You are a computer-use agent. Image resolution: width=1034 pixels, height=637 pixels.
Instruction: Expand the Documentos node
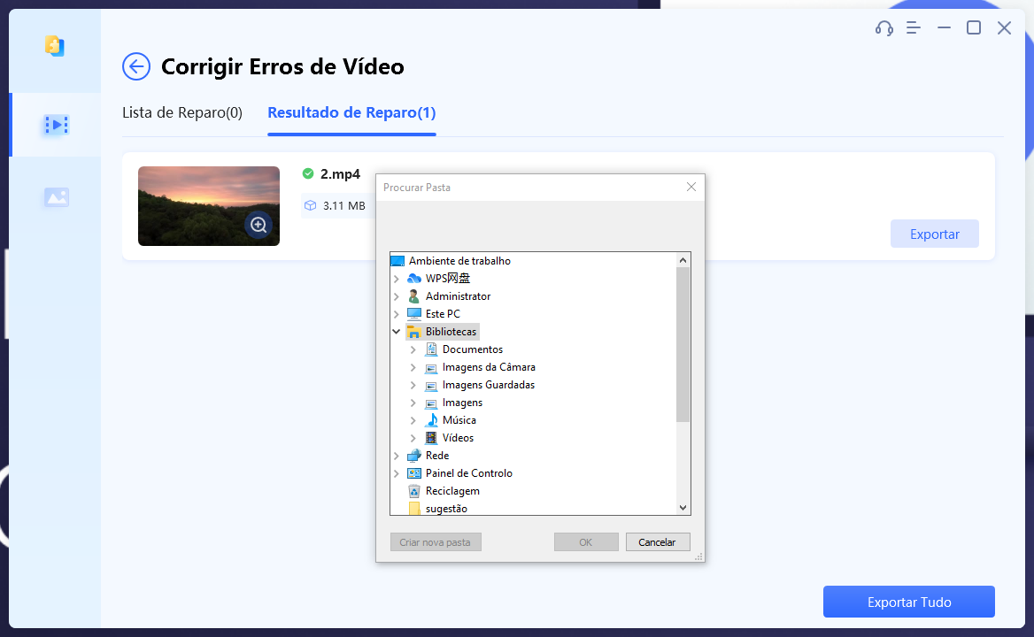click(x=413, y=349)
